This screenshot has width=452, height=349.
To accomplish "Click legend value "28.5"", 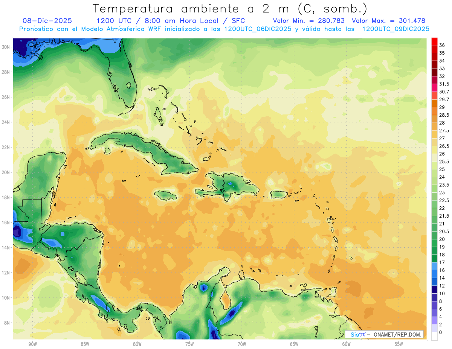I will tap(444, 115).
